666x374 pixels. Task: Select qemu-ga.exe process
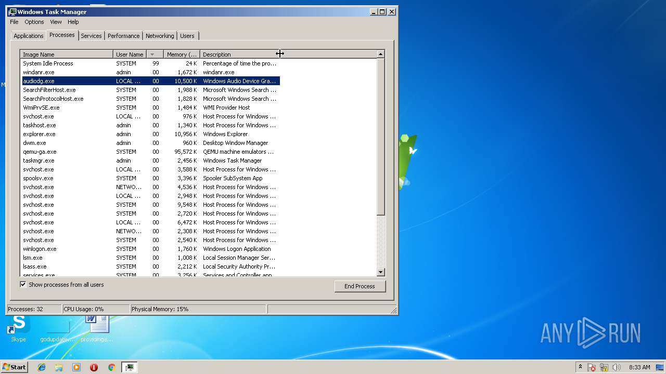pyautogui.click(x=151, y=152)
